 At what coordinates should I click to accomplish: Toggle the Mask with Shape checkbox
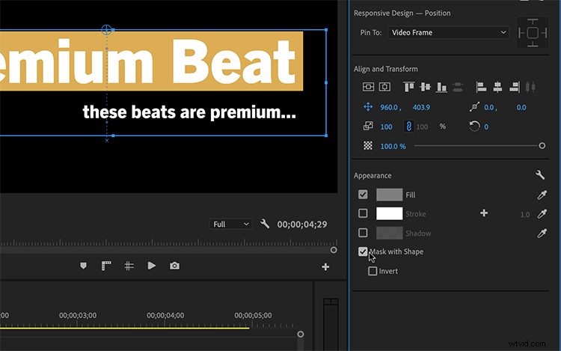[363, 251]
